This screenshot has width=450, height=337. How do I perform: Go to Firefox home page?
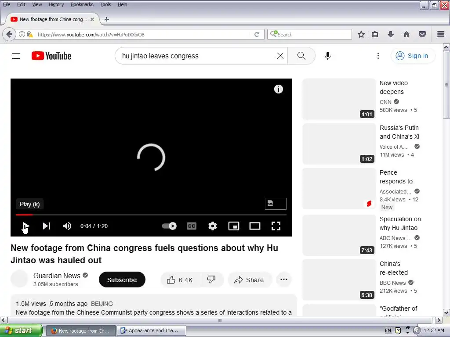tap(406, 34)
